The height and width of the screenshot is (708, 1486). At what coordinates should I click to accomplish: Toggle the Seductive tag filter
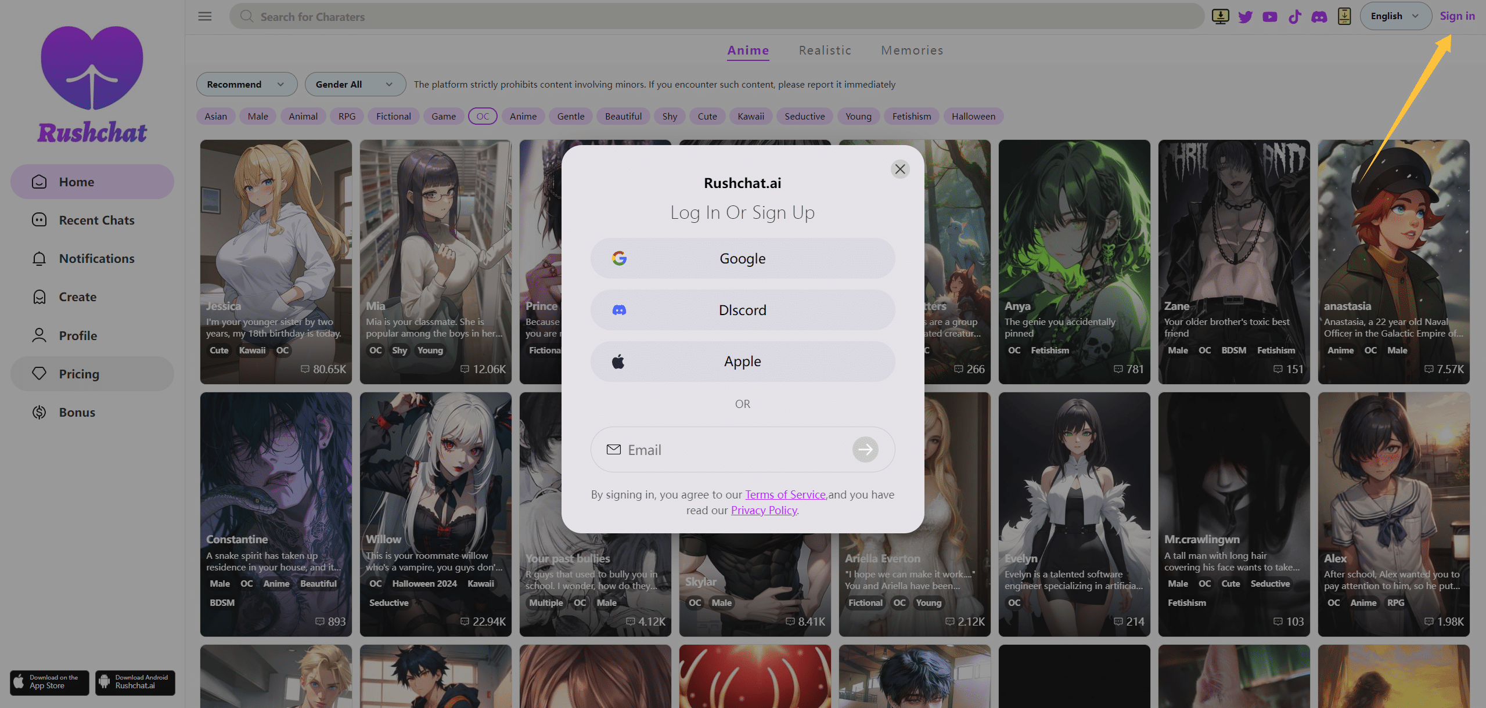(x=804, y=116)
